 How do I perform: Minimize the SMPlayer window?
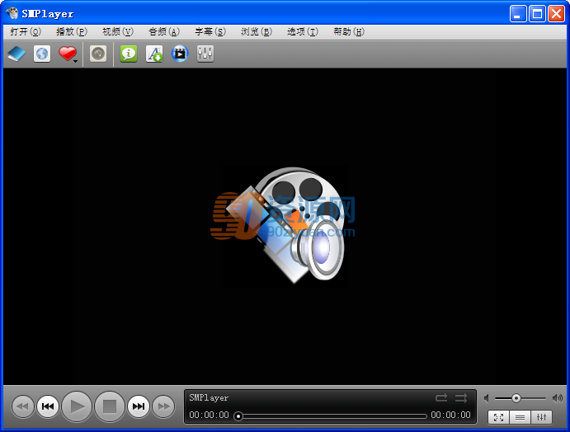click(x=518, y=14)
